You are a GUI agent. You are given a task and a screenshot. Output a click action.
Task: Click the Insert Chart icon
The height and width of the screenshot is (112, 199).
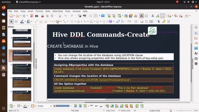point(136,16)
